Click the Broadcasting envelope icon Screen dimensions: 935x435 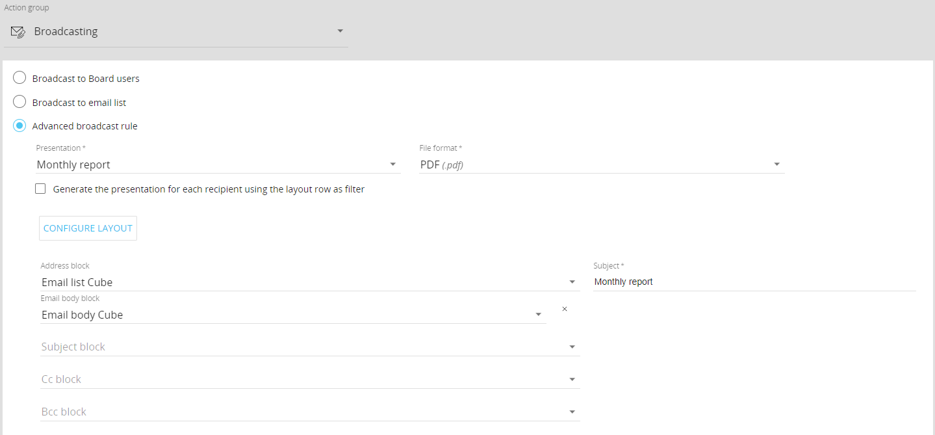coord(18,32)
